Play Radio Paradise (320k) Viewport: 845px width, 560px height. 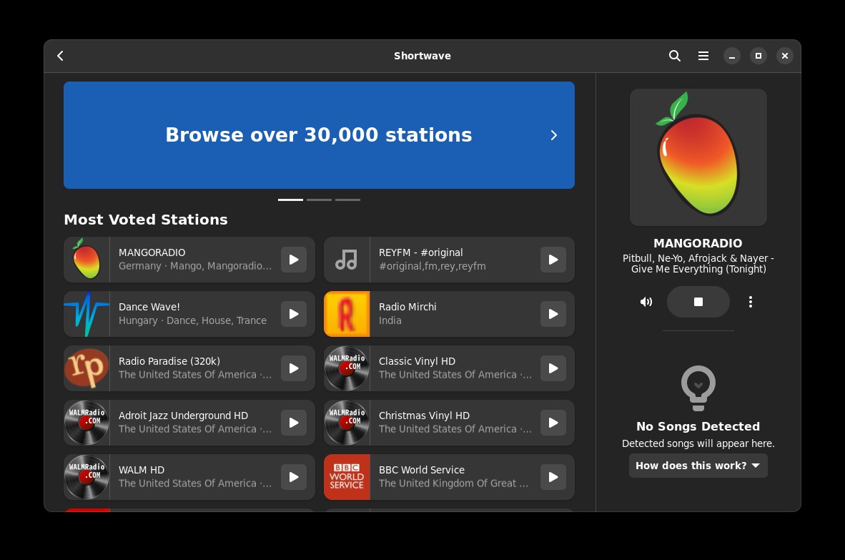(x=294, y=368)
